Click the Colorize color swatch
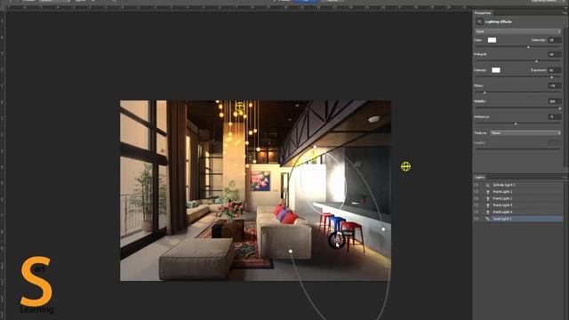 (x=496, y=70)
